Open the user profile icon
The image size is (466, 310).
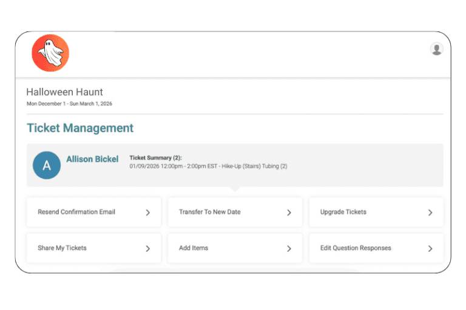(436, 49)
